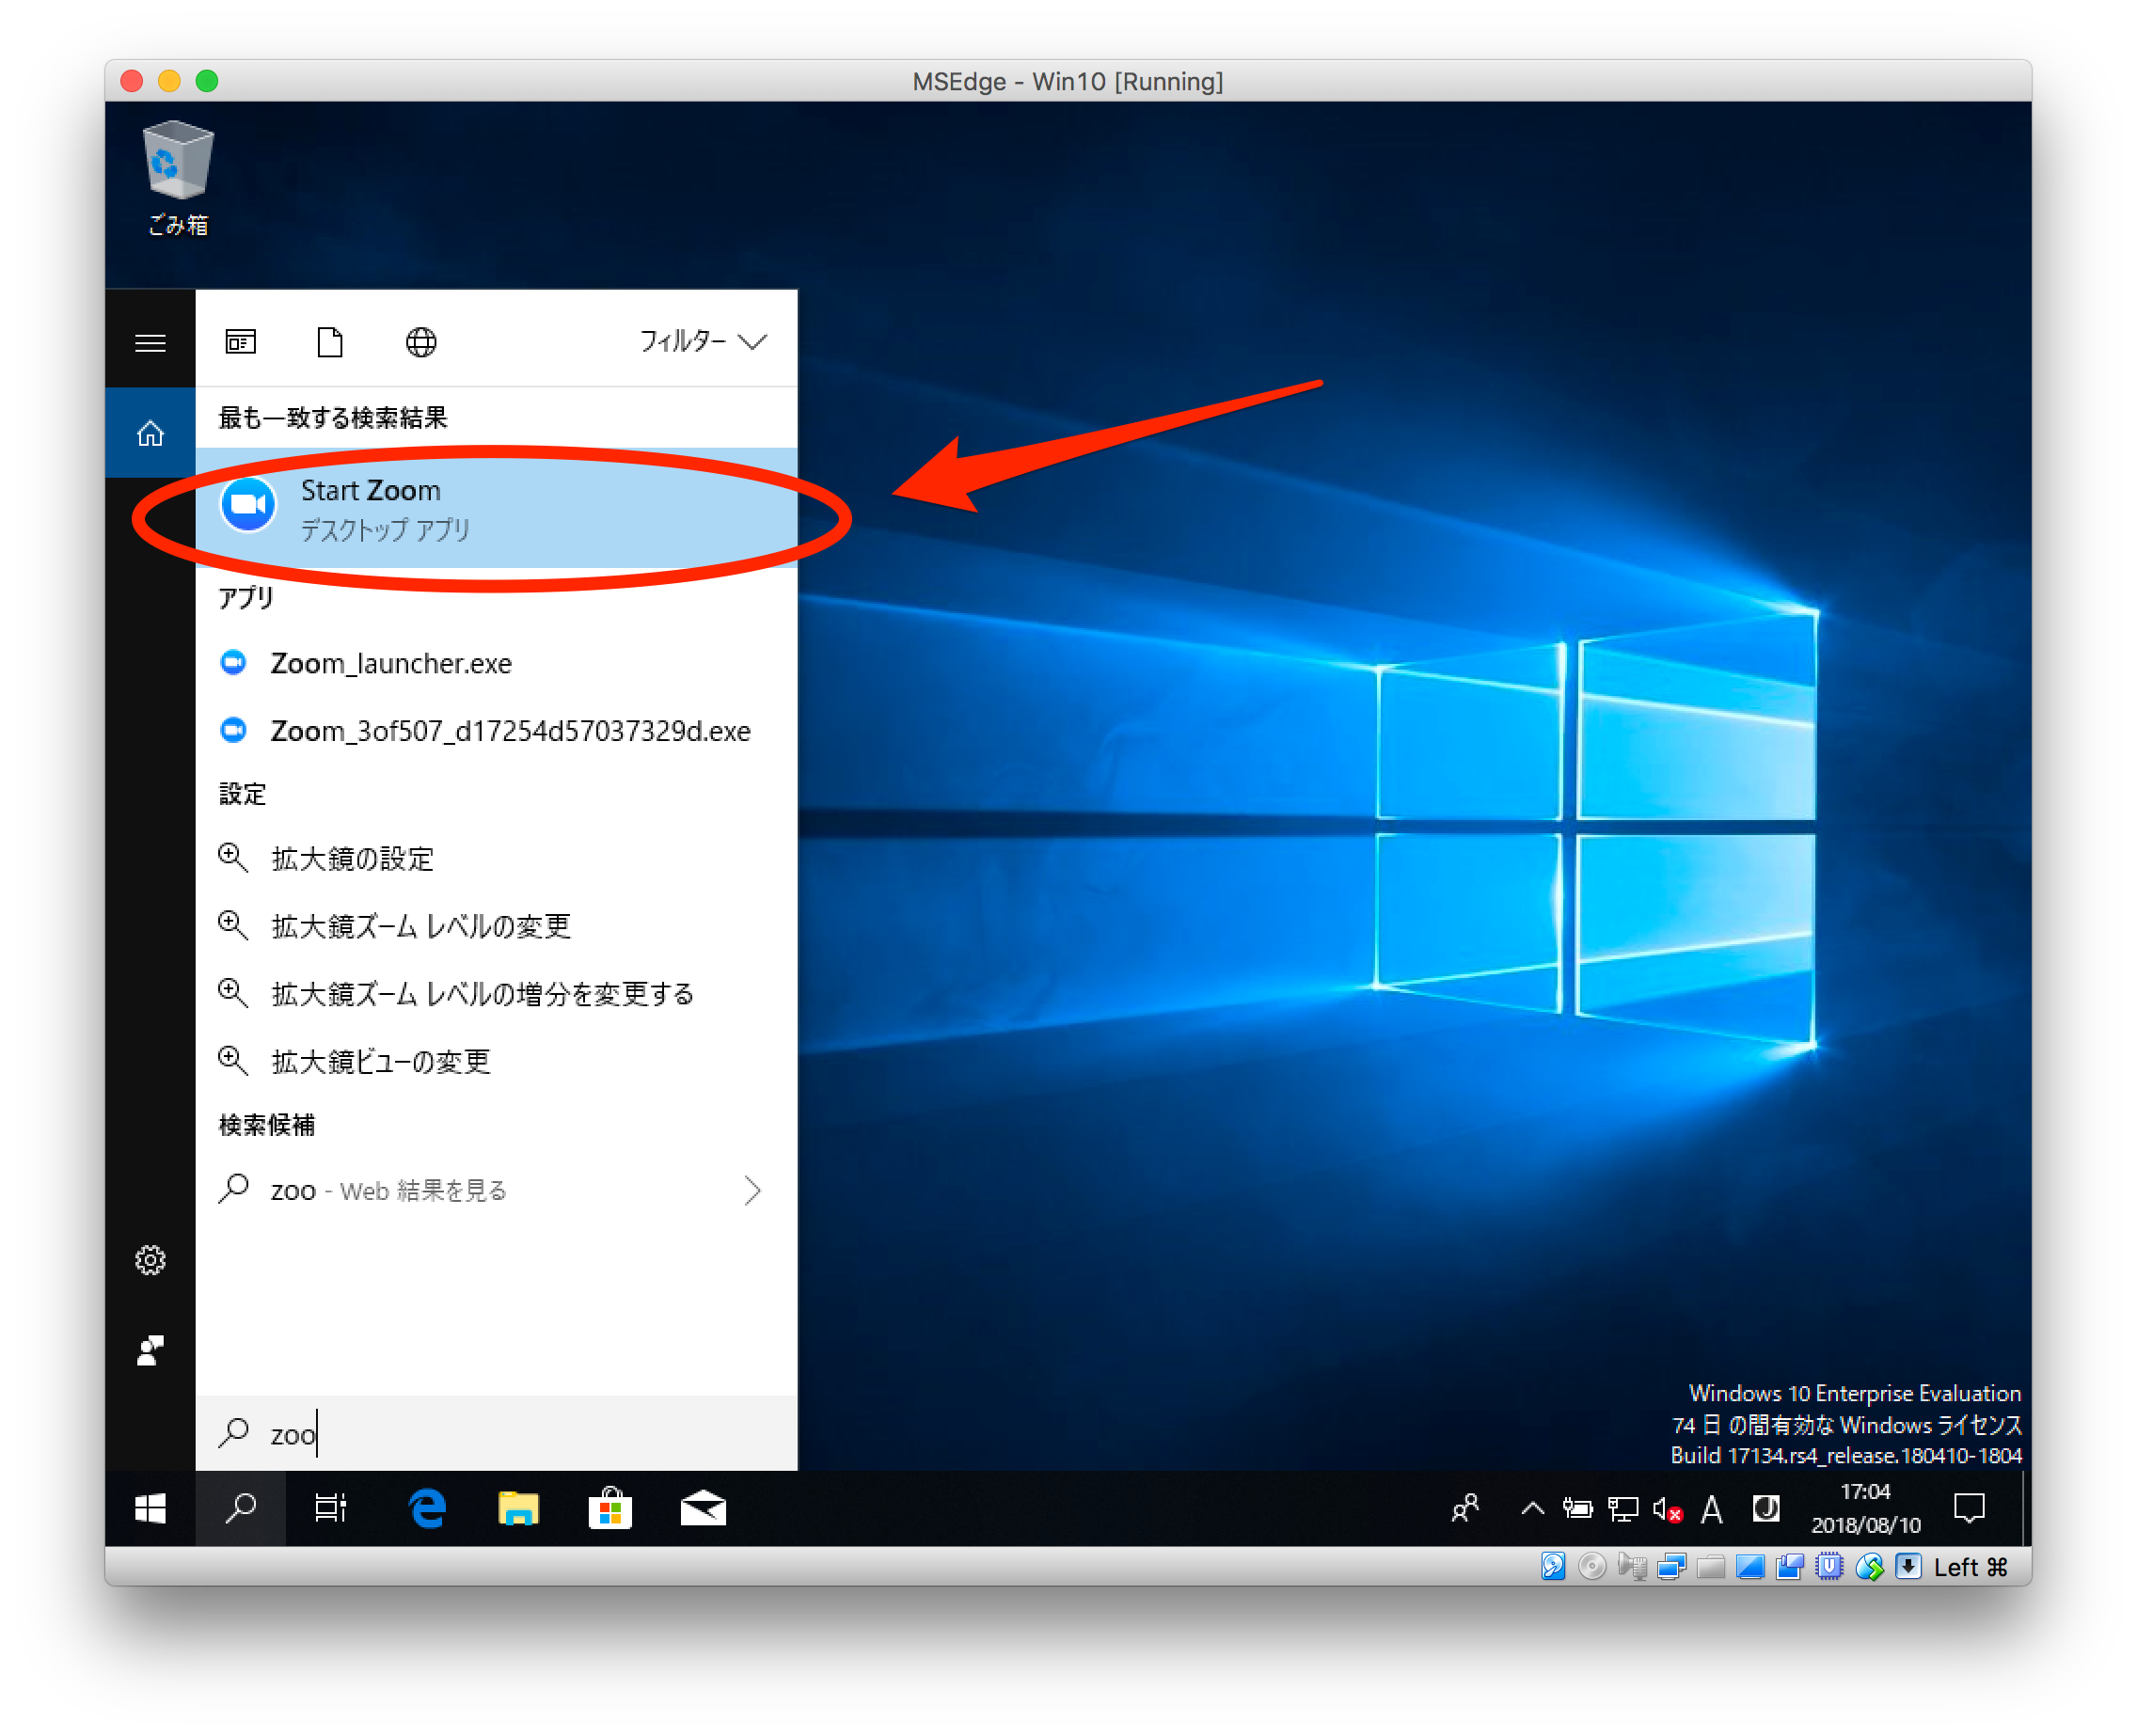Select the Apps filter icon in search
The image size is (2137, 1736).
click(239, 341)
